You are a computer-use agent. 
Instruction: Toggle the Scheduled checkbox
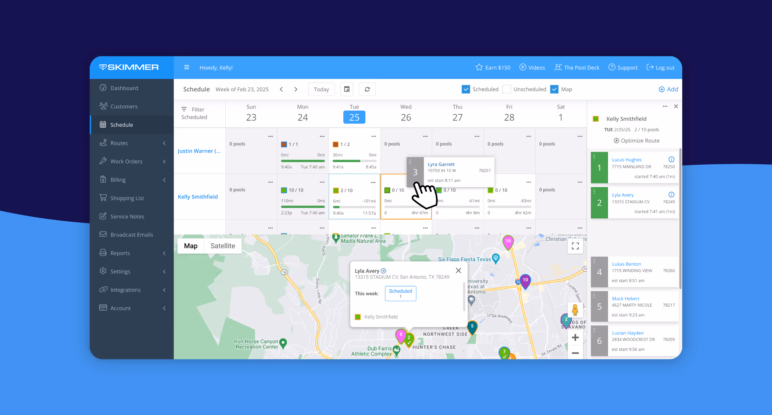pos(466,89)
